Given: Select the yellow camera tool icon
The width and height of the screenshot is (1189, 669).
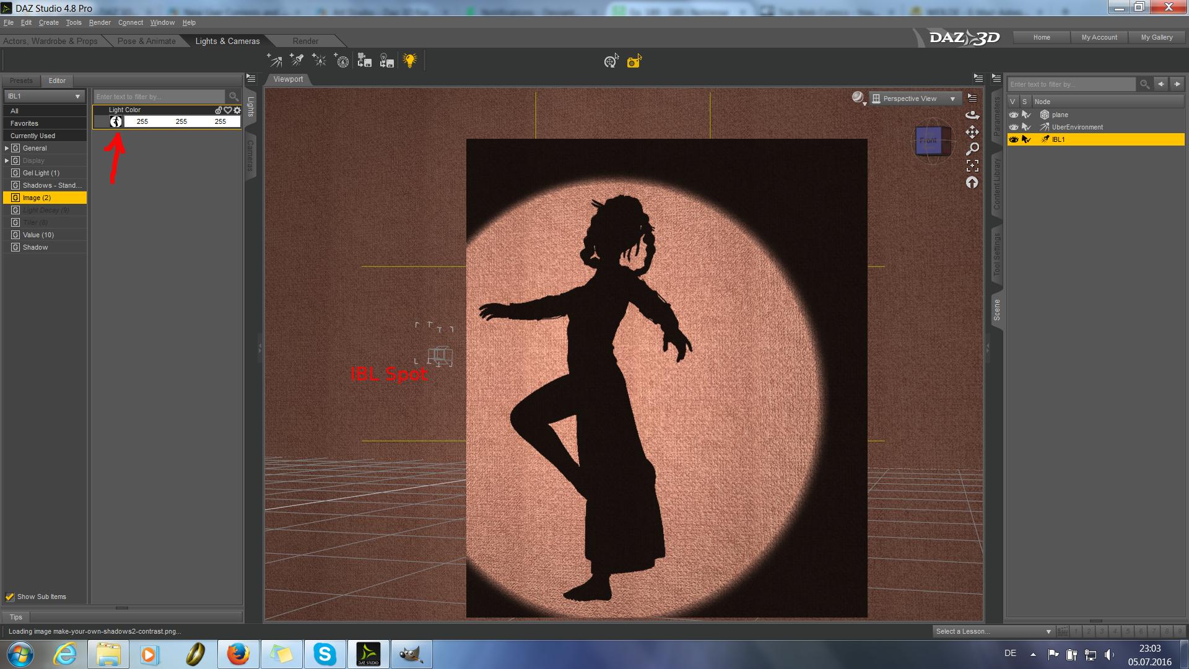Looking at the screenshot, I should (634, 61).
